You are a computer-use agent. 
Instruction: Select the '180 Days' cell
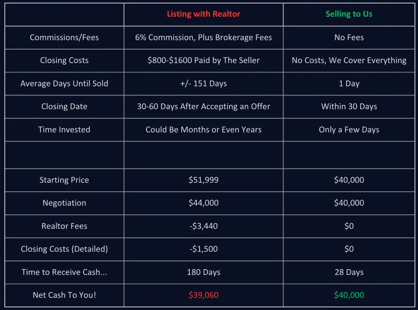[203, 272]
